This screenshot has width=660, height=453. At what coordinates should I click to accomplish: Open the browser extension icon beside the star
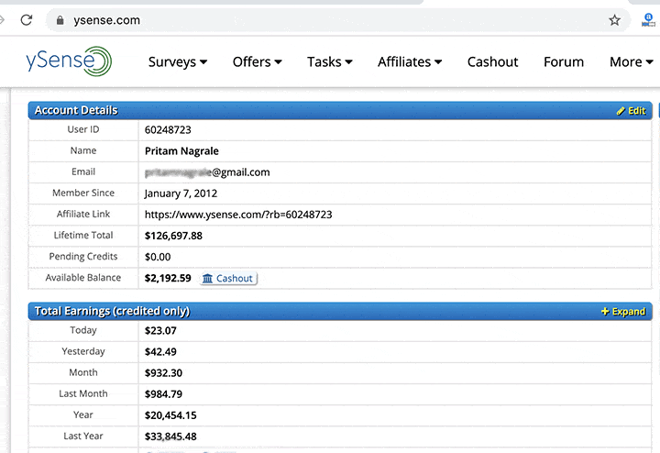click(x=648, y=20)
